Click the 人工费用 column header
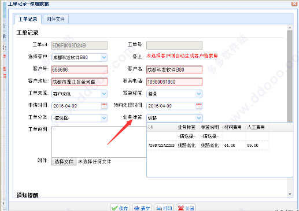299x211 pixels. 256,127
